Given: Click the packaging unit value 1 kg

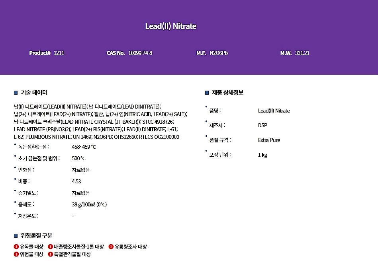Looking at the screenshot, I should (x=262, y=155).
